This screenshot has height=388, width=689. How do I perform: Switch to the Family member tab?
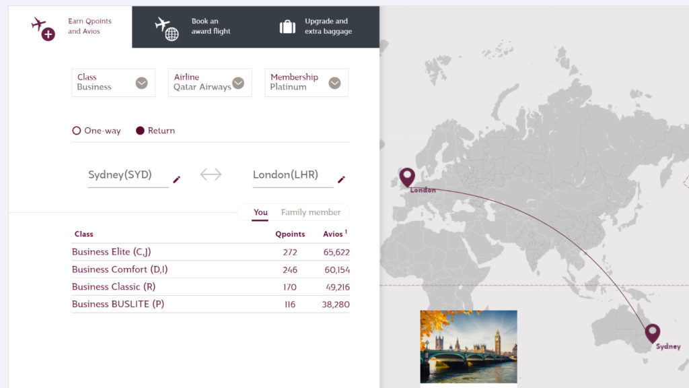[310, 212]
